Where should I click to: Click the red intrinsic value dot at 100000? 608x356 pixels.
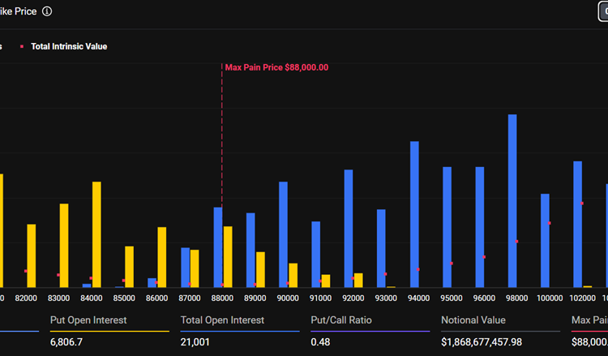coord(549,223)
